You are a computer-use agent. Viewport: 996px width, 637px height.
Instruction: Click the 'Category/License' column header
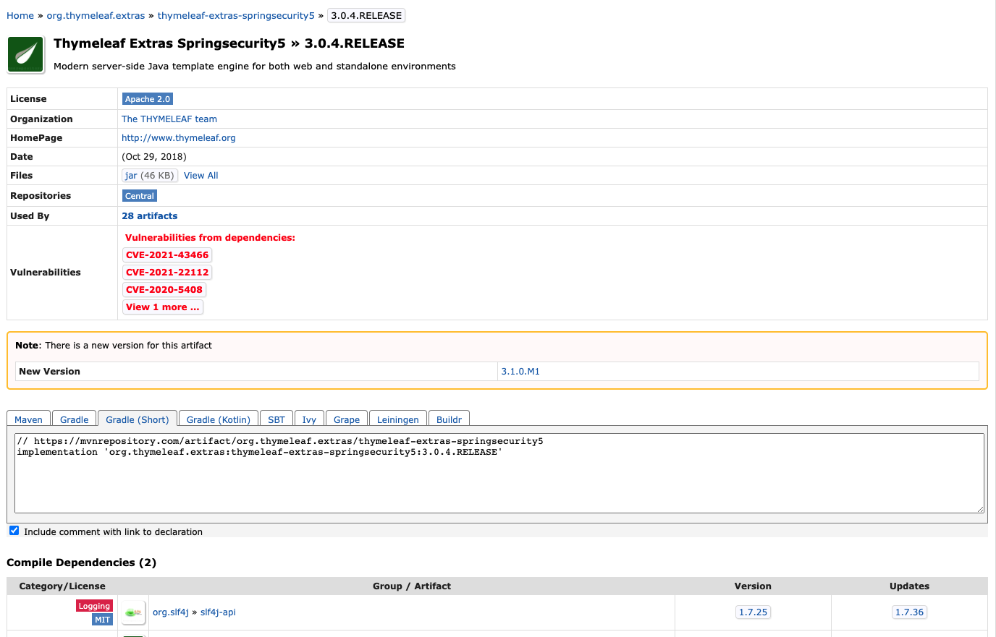tap(62, 586)
